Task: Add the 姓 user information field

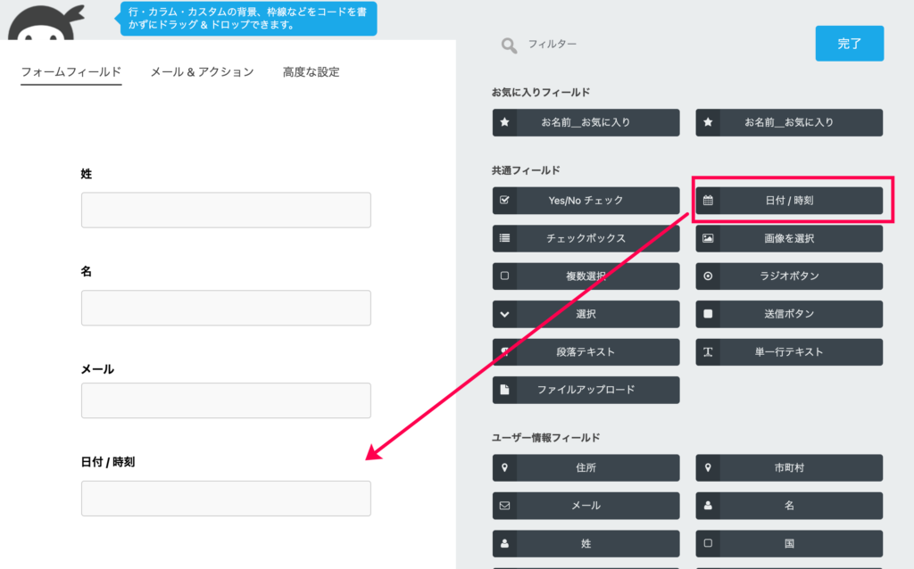Action: (586, 543)
